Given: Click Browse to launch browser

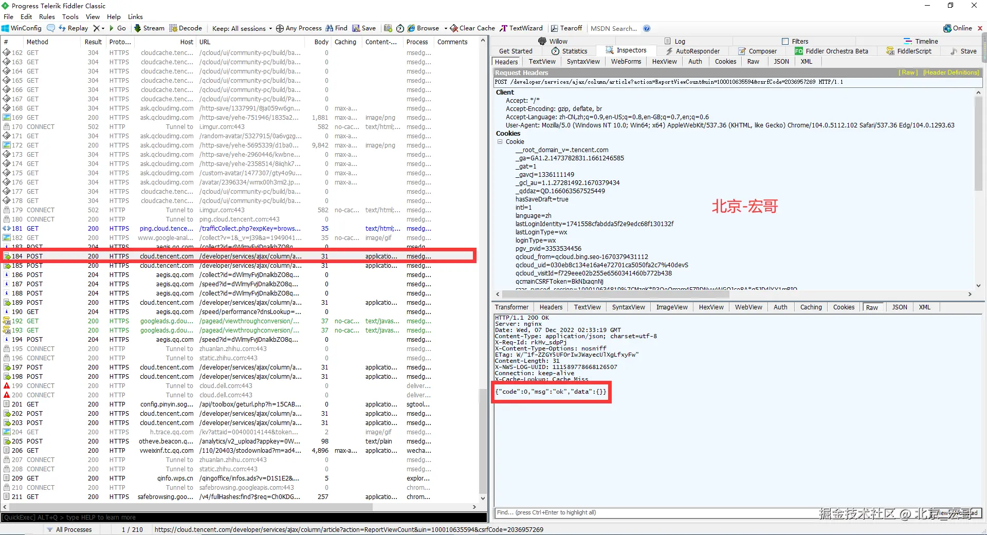Looking at the screenshot, I should pyautogui.click(x=423, y=28).
